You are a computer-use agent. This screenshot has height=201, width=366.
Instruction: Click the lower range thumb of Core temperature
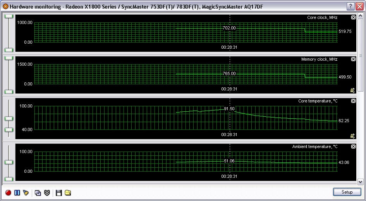coord(9,130)
